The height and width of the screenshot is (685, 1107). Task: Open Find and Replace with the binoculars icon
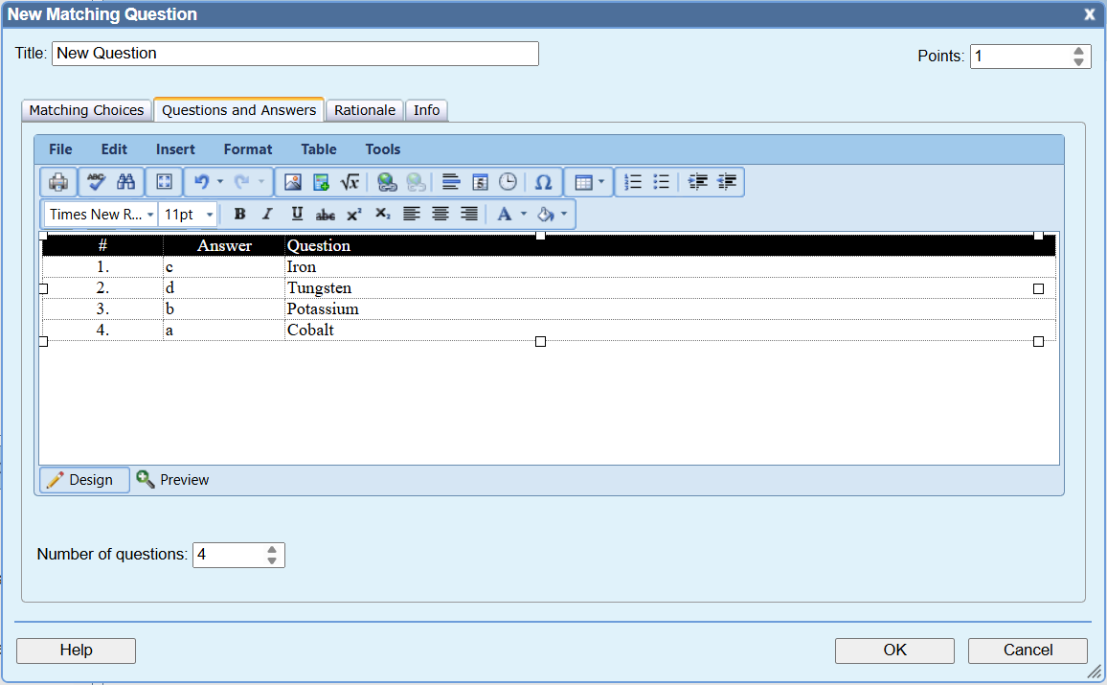point(125,181)
